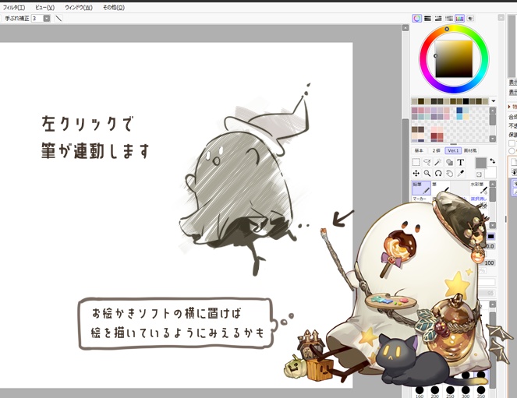Click the white background color box
This screenshot has height=398, width=517.
click(490, 172)
